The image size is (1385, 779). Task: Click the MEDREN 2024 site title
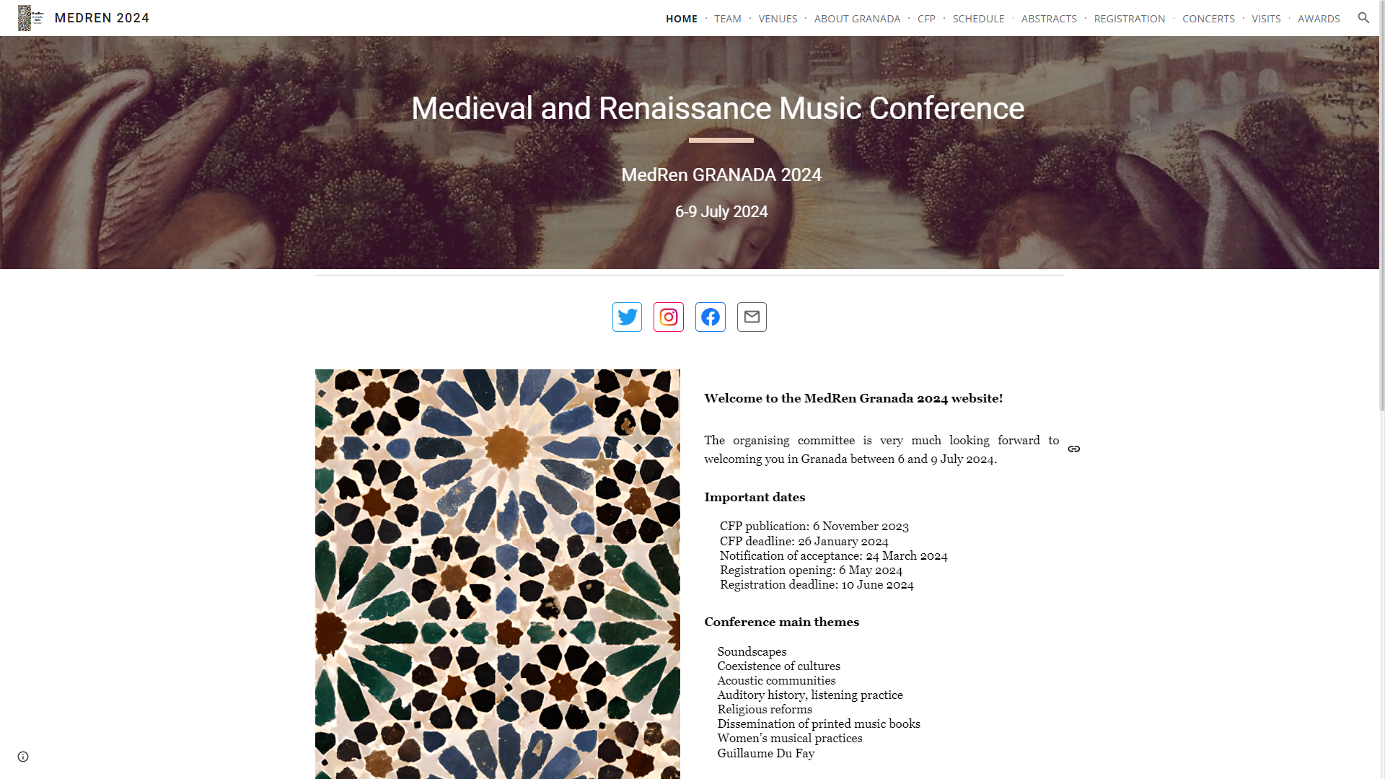[x=102, y=18]
